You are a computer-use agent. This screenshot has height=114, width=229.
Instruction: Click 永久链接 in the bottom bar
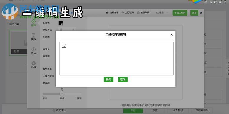178,110
